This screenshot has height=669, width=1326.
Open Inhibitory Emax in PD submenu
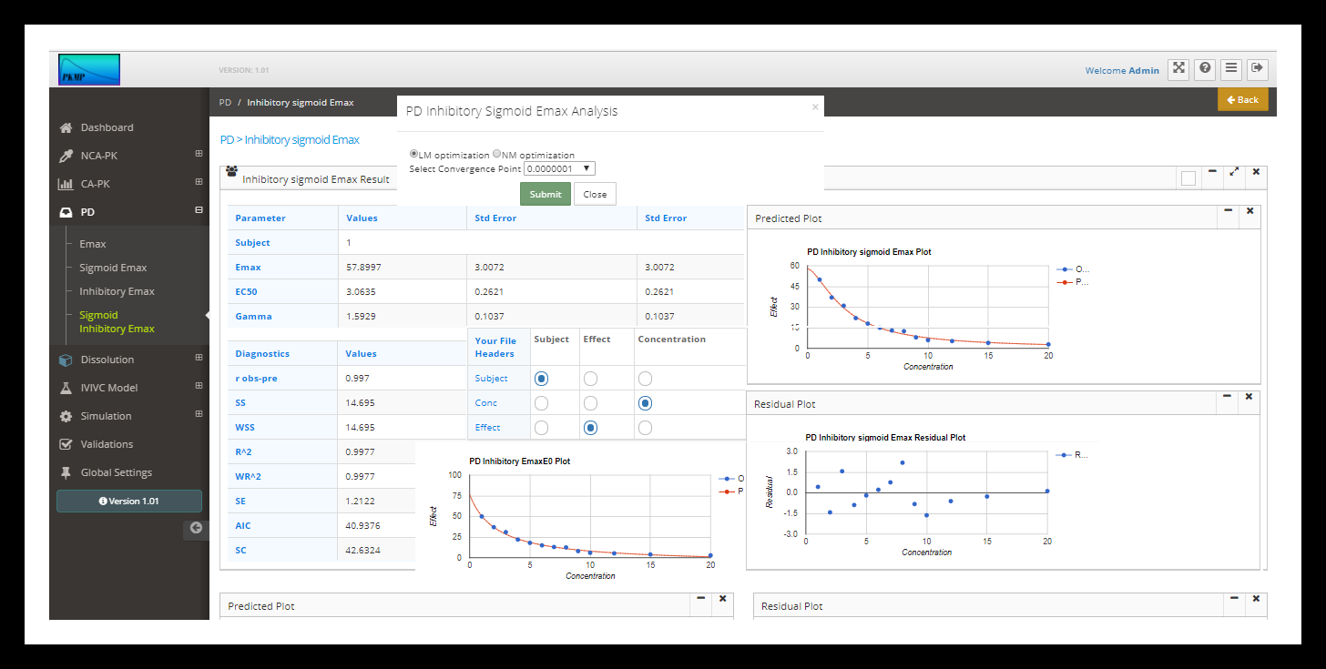[x=117, y=291]
